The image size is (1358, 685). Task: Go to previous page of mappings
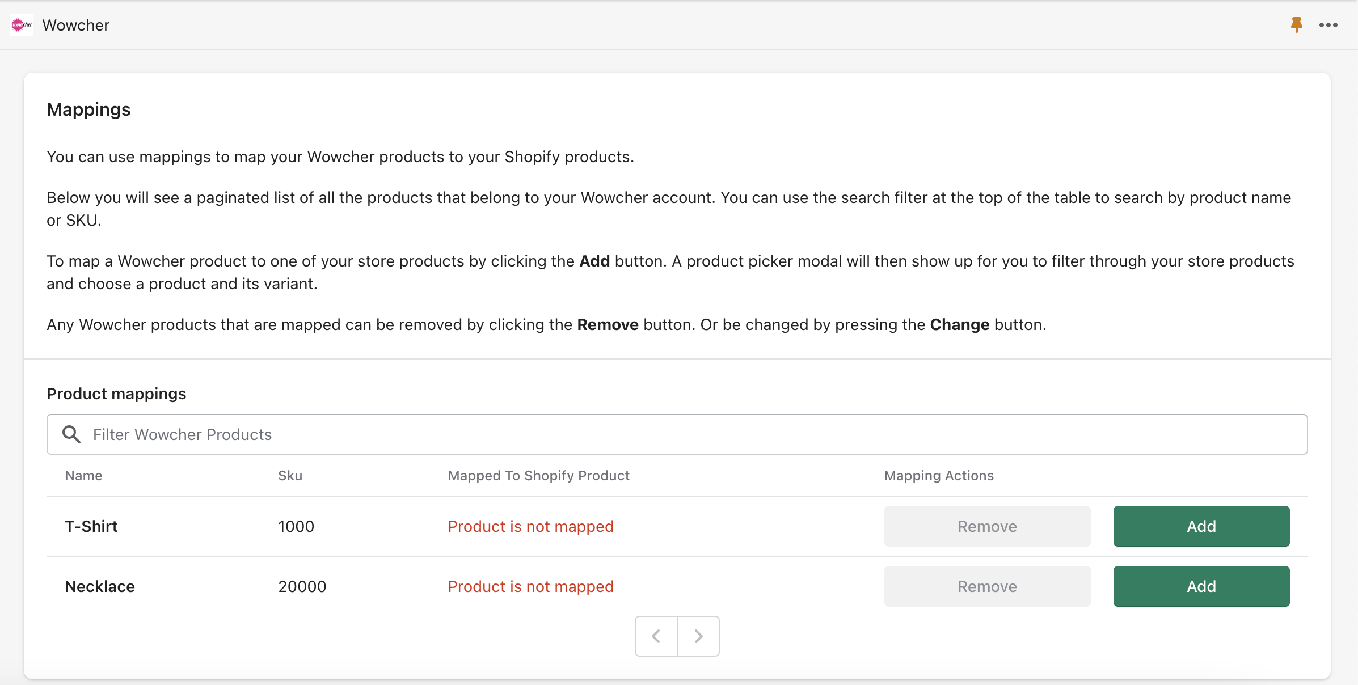[656, 636]
